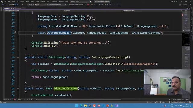This screenshot has width=193, height=108.
Task: Click the Undo toolbar icon
Action: click(21, 5)
